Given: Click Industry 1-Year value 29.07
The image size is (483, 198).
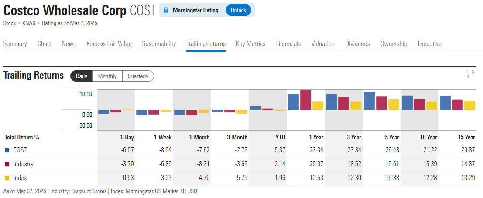Looking at the screenshot, I should coord(317,164).
